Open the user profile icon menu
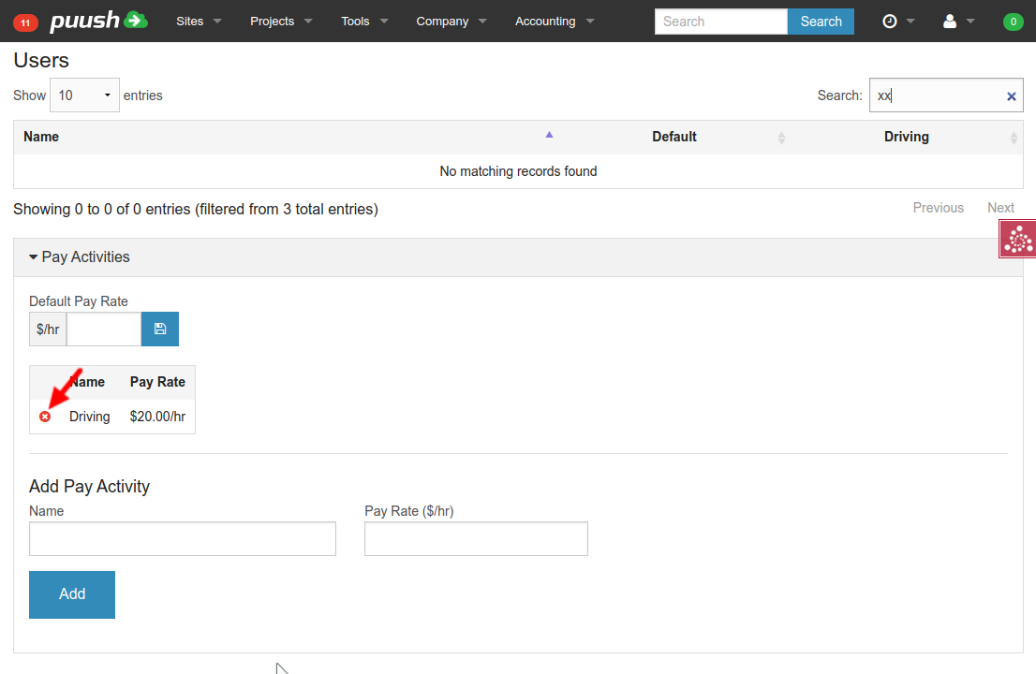The width and height of the screenshot is (1036, 674). (950, 21)
